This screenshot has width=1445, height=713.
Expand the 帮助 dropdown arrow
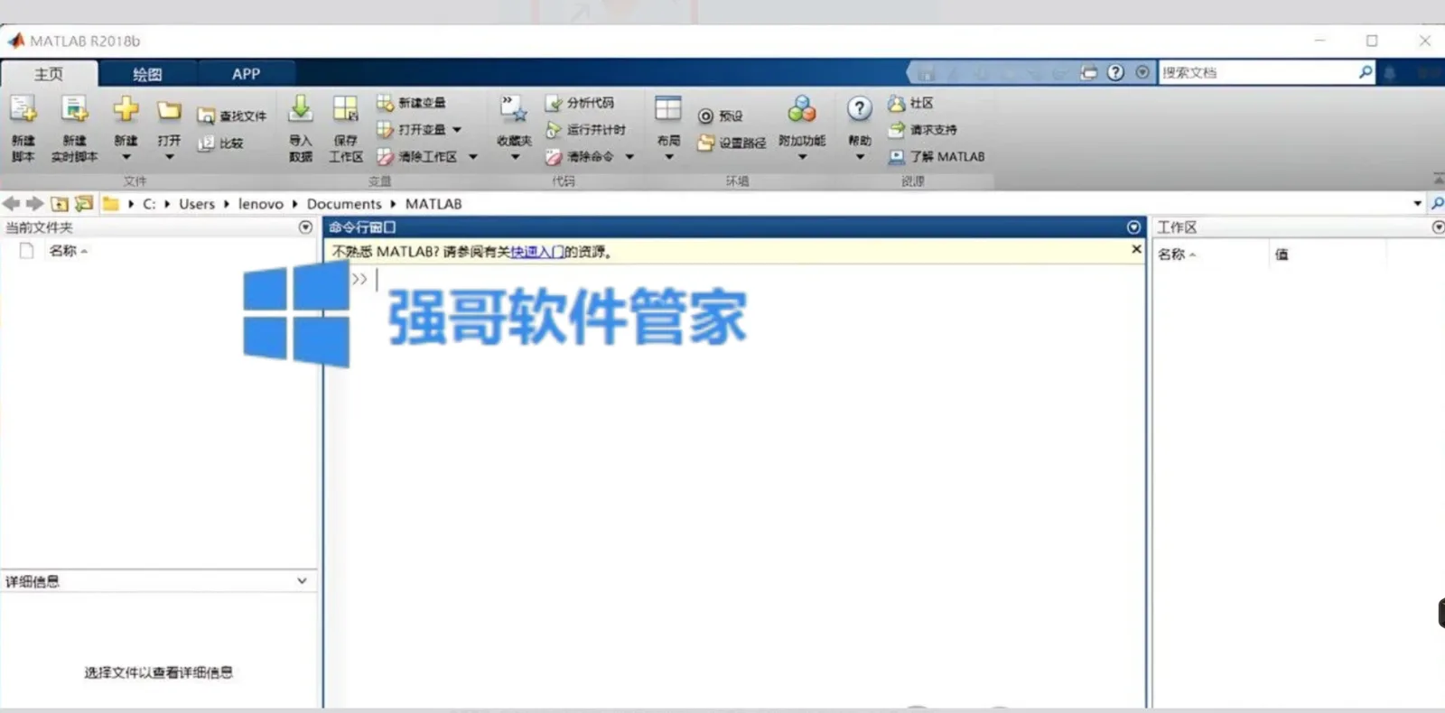(860, 157)
